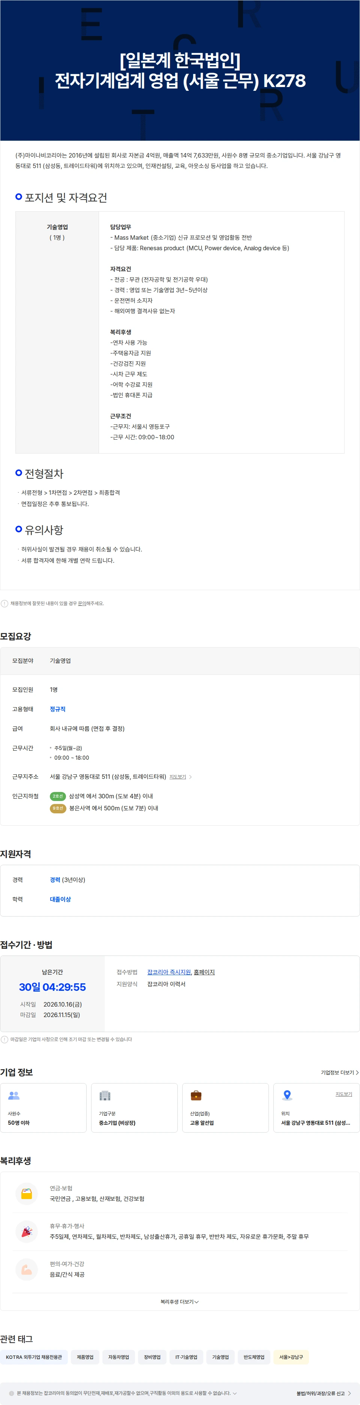
Task: Click 잡코리아 즉시지원 application link
Action: (x=169, y=972)
